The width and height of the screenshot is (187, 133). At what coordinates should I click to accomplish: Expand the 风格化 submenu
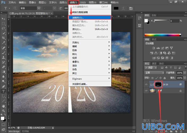coord(90,42)
